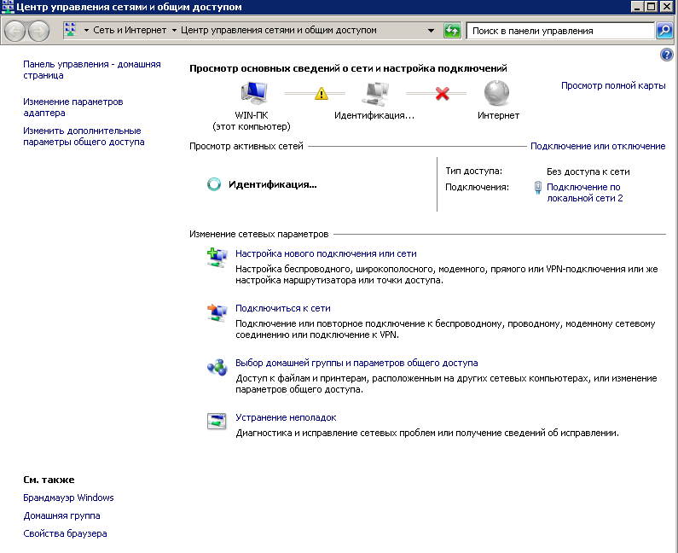Click the search magnifier button
Screen dimensions: 678x553
[x=664, y=31]
